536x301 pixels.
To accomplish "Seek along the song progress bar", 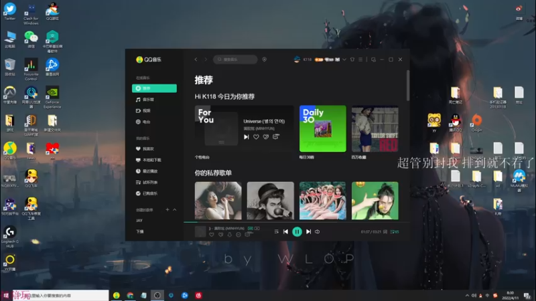I will [x=296, y=222].
